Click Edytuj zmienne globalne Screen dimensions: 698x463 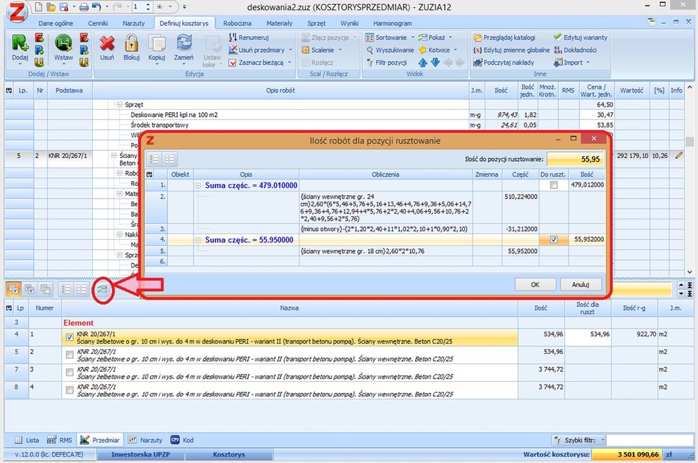pyautogui.click(x=511, y=50)
